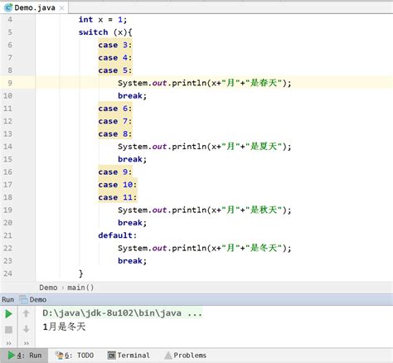Viewport: 393px width, 363px height.
Task: Select the 4: Run tool window tab
Action: point(25,356)
